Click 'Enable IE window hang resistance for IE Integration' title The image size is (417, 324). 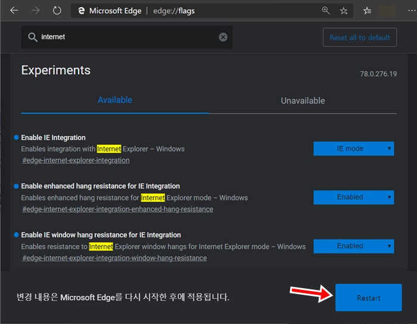click(101, 234)
